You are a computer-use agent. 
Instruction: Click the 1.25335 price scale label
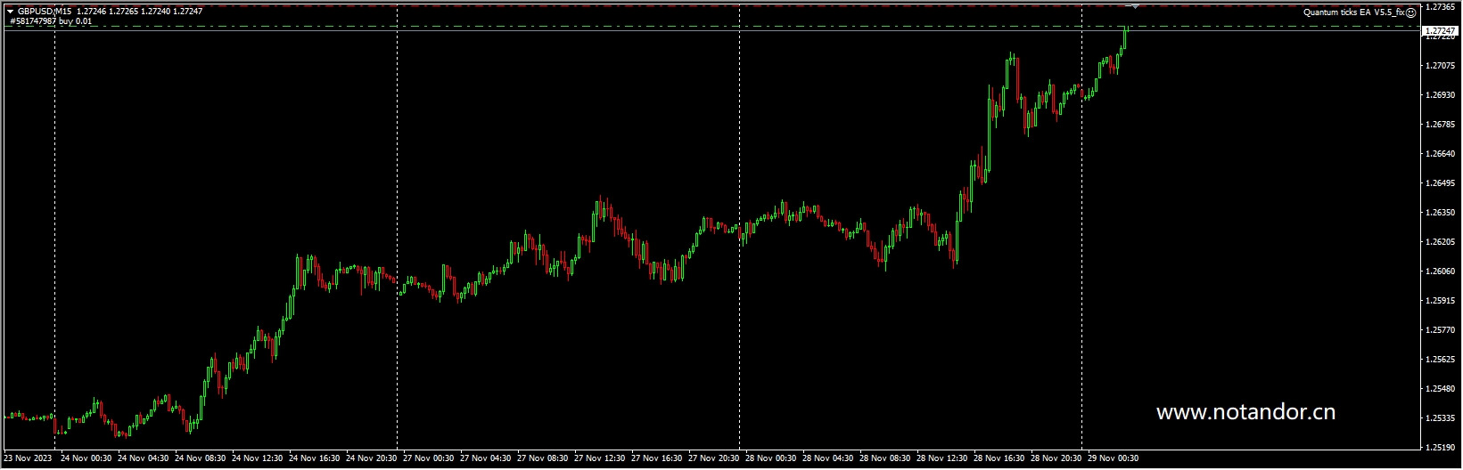coord(1440,418)
